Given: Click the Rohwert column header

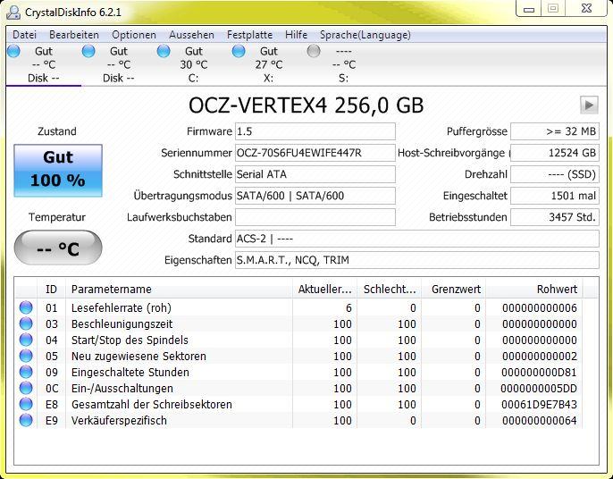Looking at the screenshot, I should tap(534, 290).
